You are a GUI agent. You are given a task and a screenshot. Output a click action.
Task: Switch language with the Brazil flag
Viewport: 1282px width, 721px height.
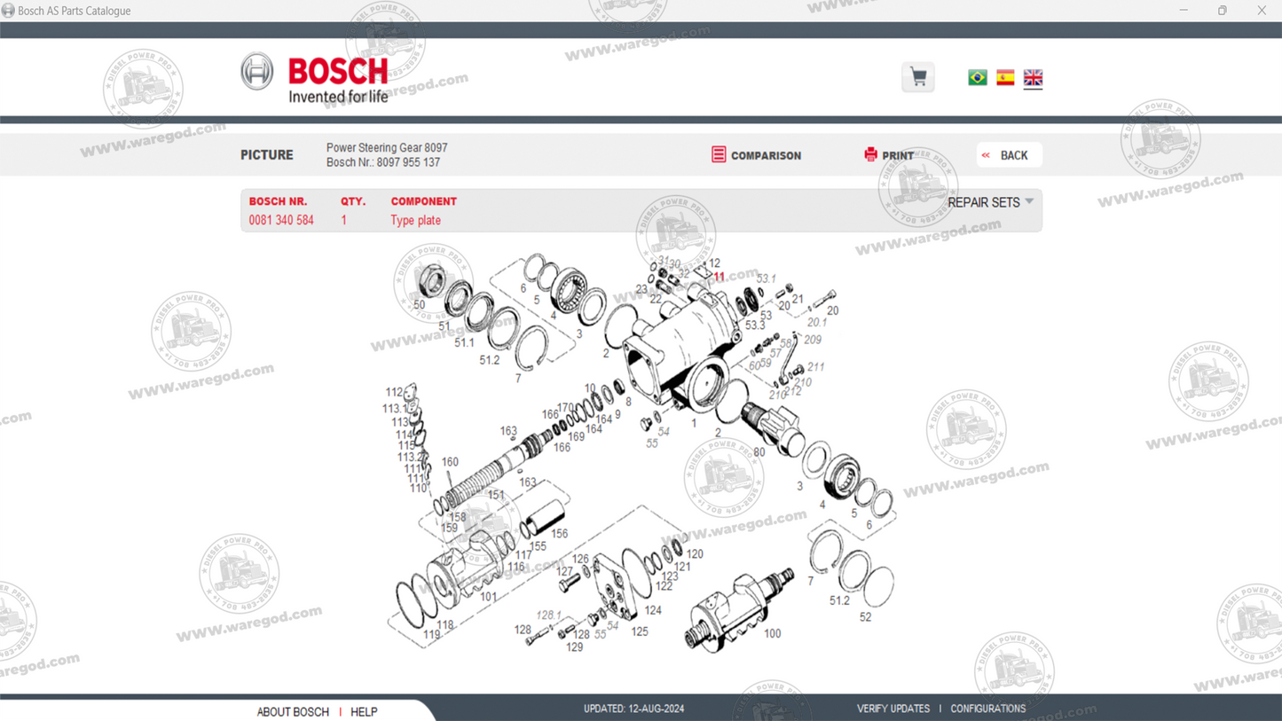pos(978,78)
